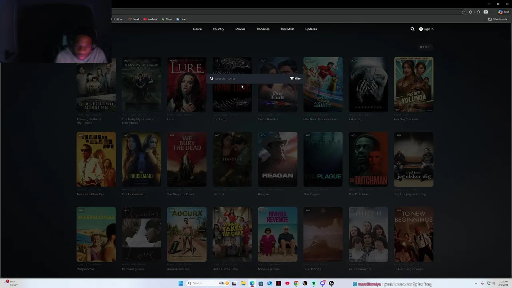Open Netflix from taskbar

(278, 283)
